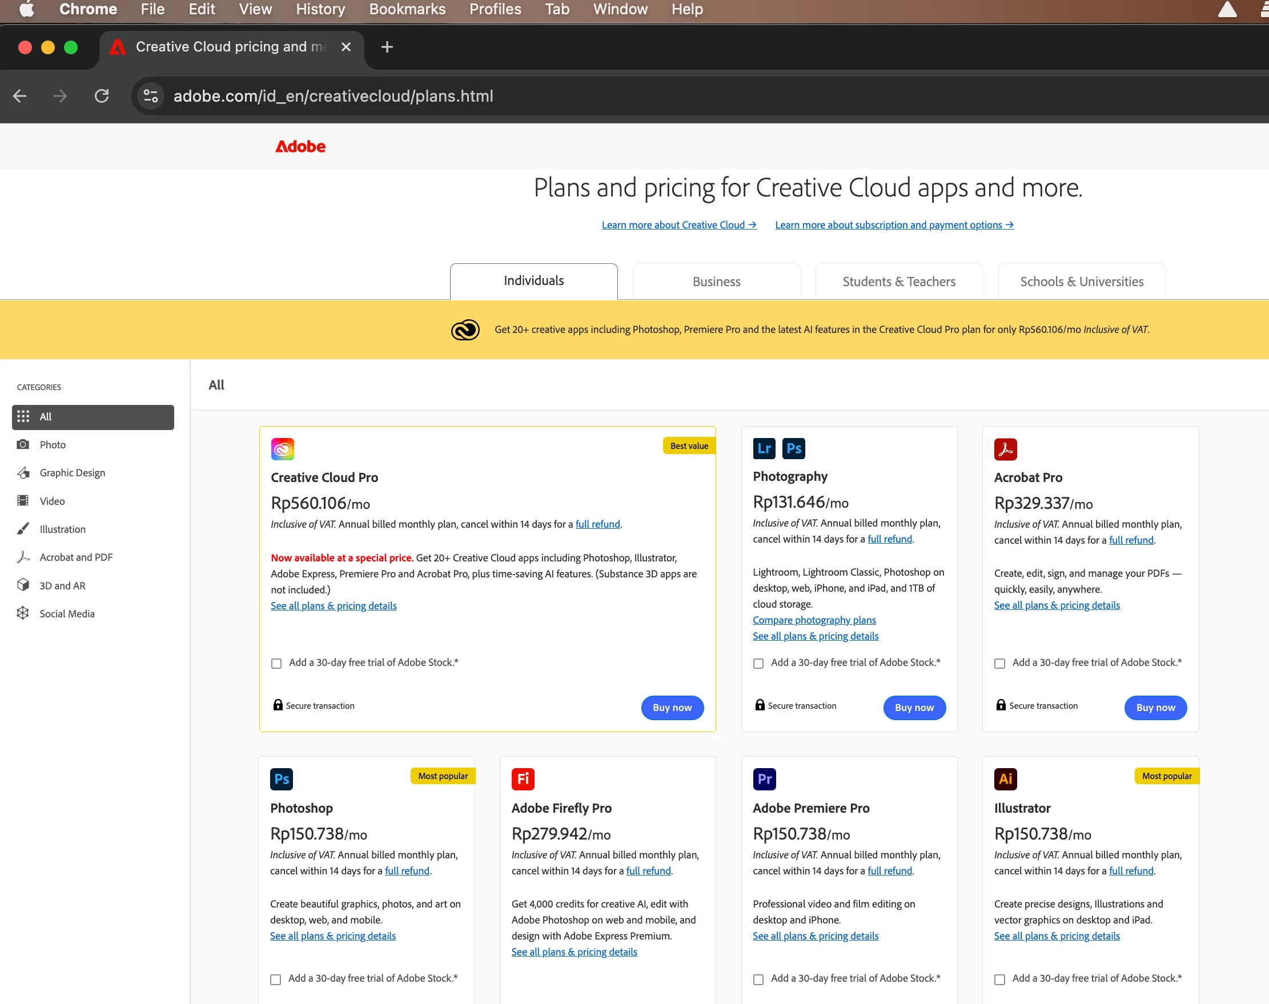The image size is (1269, 1004).
Task: Click the Adobe logo in header
Action: 300,146
